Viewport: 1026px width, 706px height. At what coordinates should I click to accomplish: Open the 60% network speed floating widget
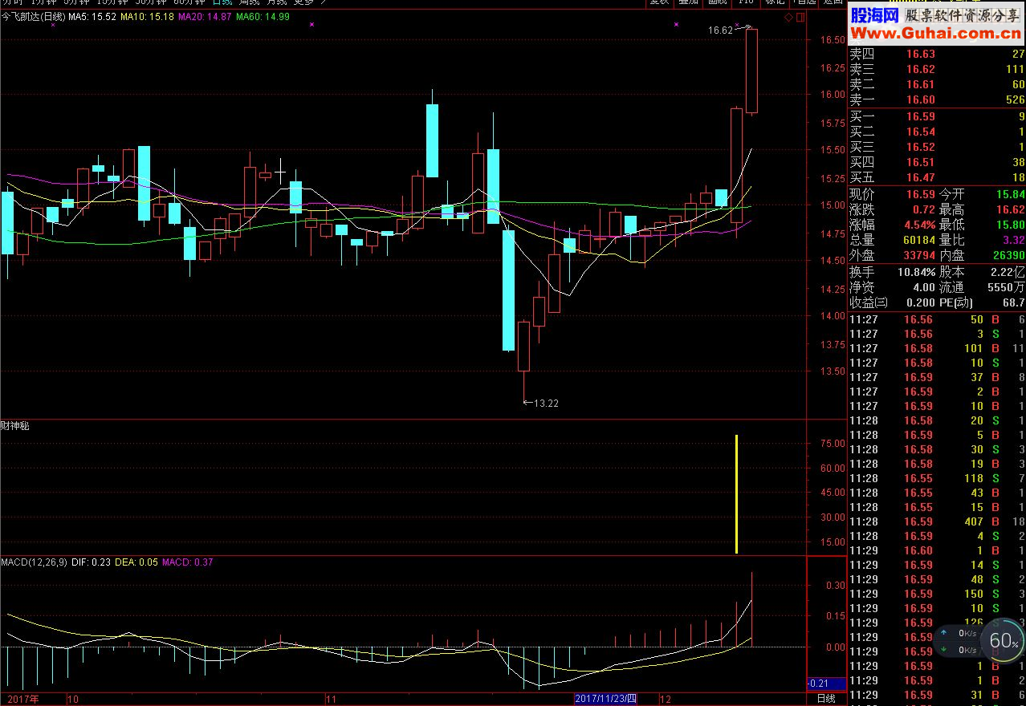tap(1003, 640)
